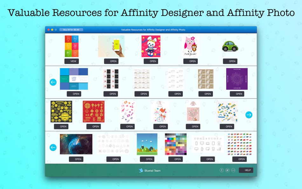Select the tan business cards thumbnail
The width and height of the screenshot is (302, 189).
(206, 79)
